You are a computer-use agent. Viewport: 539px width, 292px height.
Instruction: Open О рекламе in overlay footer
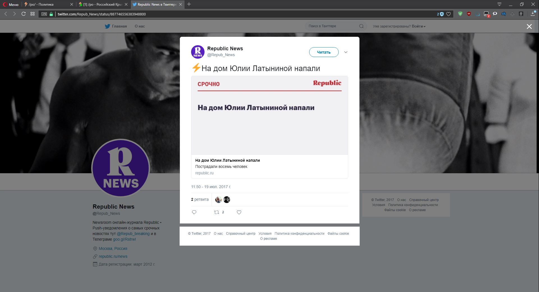269,239
